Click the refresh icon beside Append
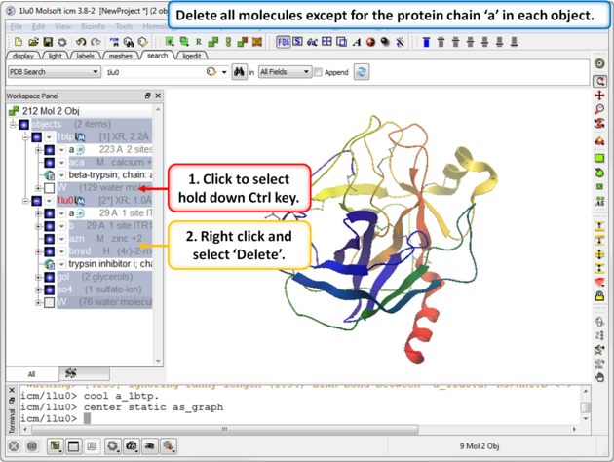Image resolution: width=614 pixels, height=462 pixels. click(362, 72)
